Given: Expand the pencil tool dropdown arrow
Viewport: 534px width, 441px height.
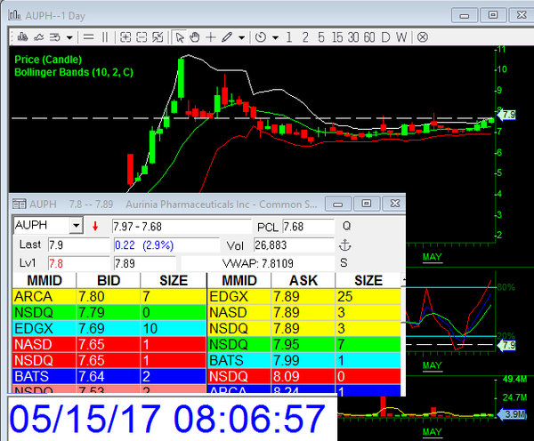Looking at the screenshot, I should [x=242, y=36].
